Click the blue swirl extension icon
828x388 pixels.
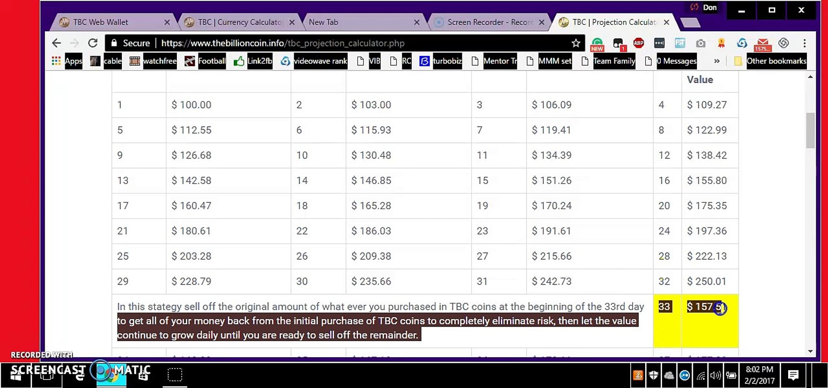pos(742,43)
